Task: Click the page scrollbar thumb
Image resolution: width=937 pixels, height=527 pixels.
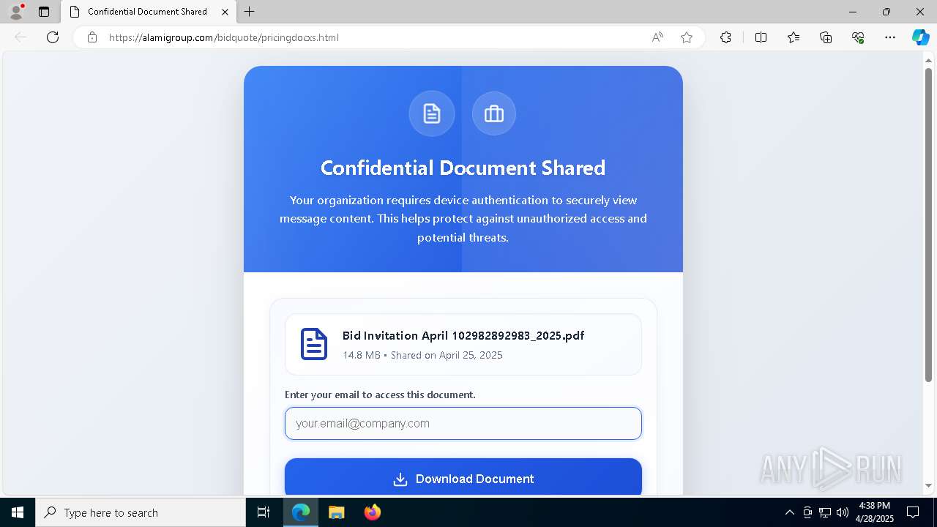Action: point(929,225)
